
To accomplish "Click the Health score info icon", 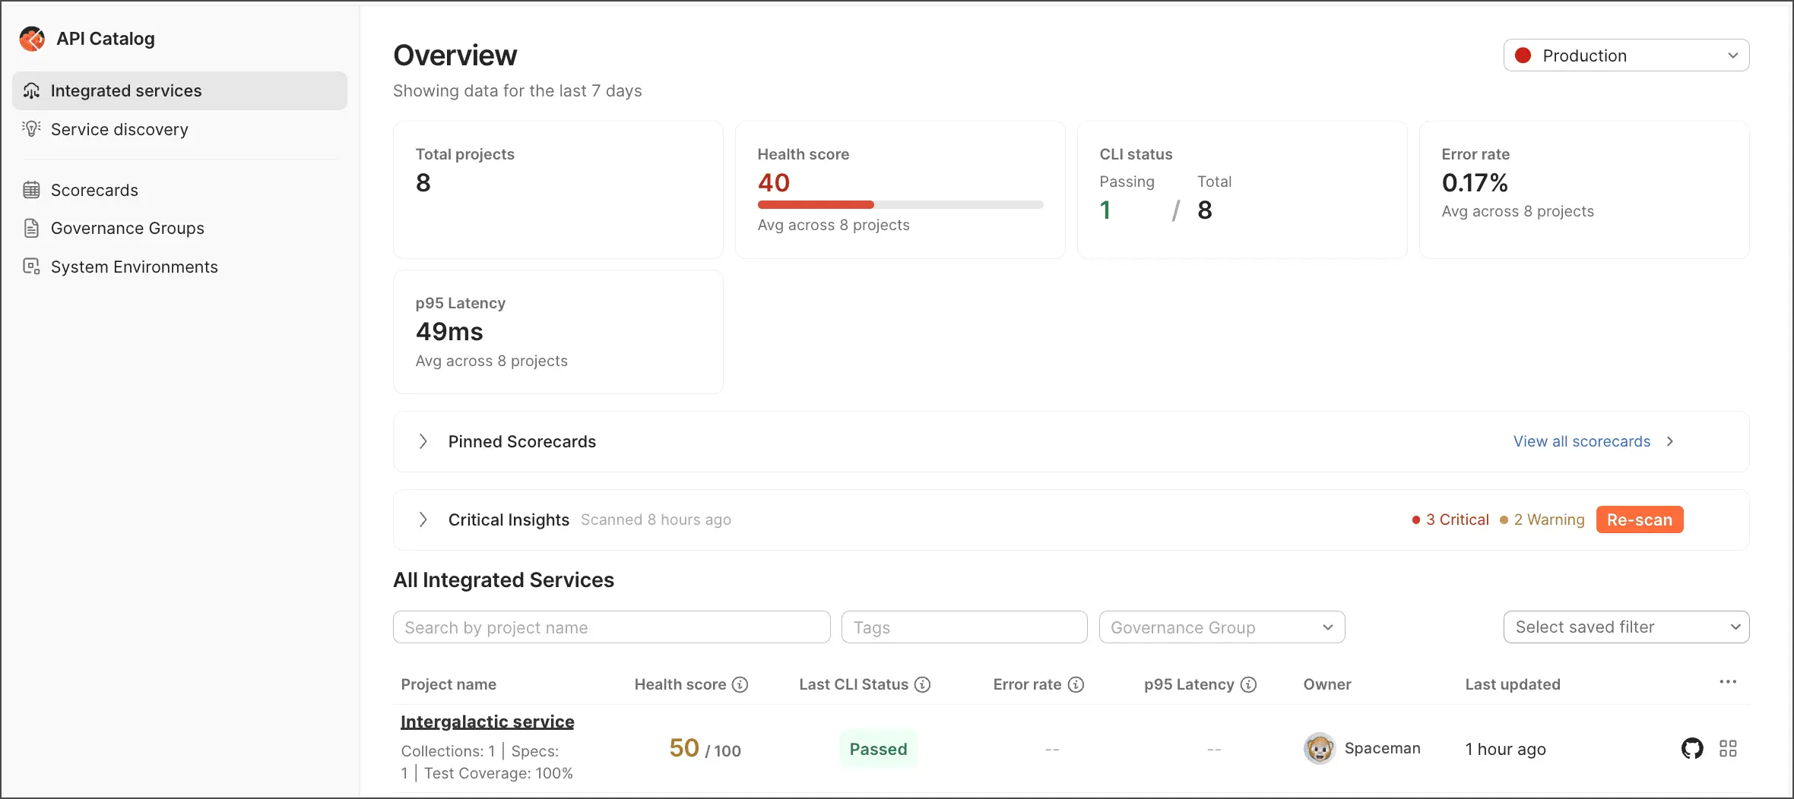I will [x=740, y=684].
